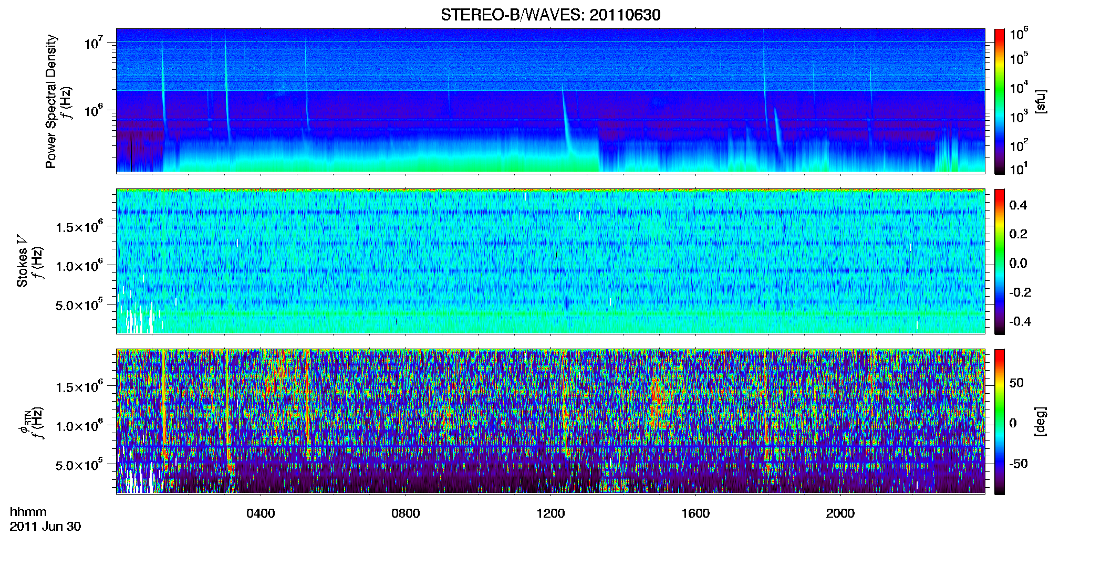Click the 2011 Jun 30 date label
This screenshot has width=1101, height=567.
[x=45, y=527]
